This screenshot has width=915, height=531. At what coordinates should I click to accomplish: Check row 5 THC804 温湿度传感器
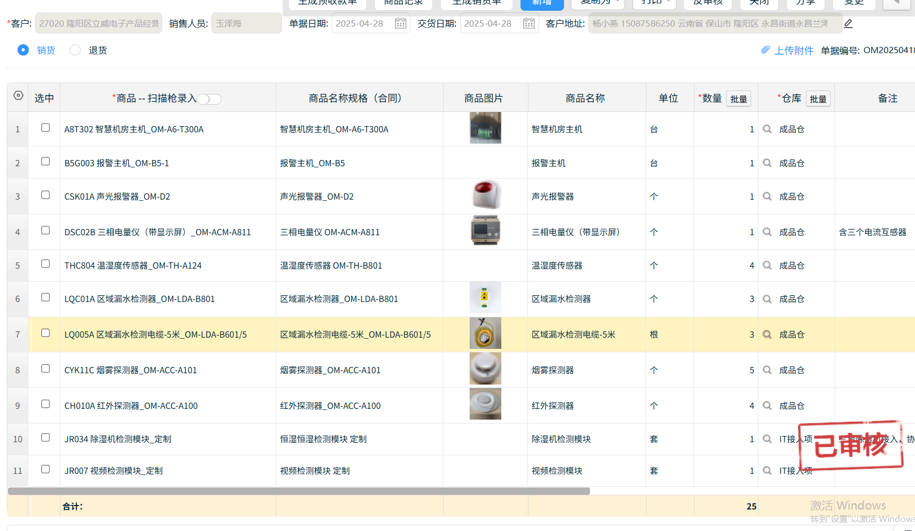(x=45, y=264)
